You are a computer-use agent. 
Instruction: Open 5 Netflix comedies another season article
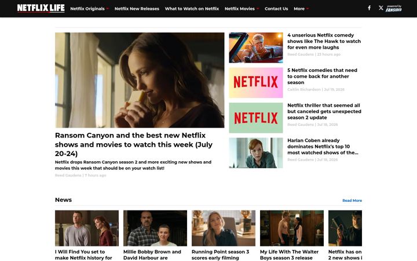[322, 77]
